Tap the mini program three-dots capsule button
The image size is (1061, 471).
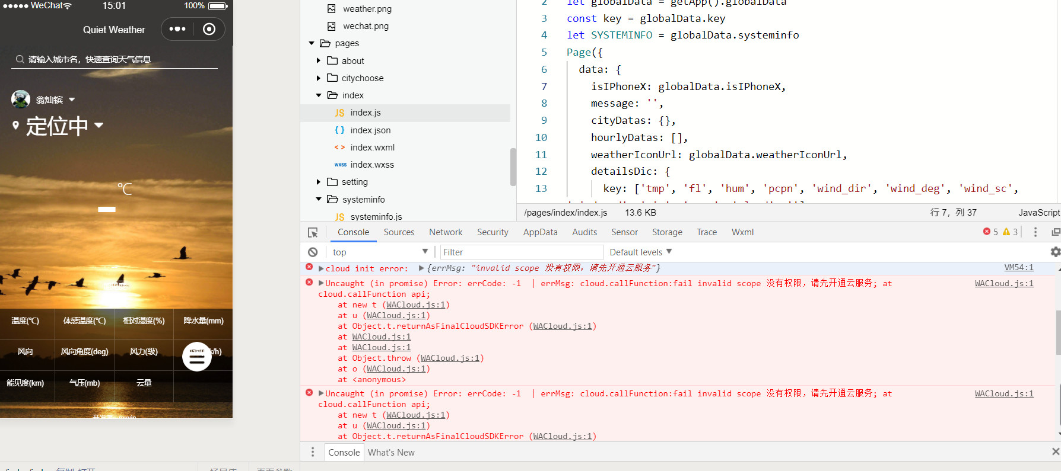point(177,29)
